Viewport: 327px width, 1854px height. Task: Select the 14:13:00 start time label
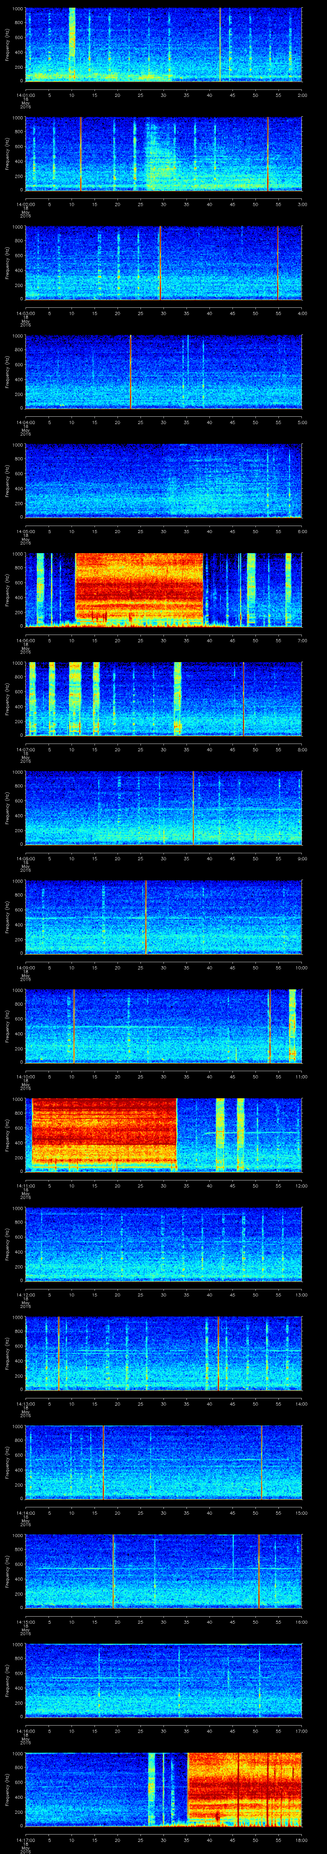click(x=25, y=1403)
